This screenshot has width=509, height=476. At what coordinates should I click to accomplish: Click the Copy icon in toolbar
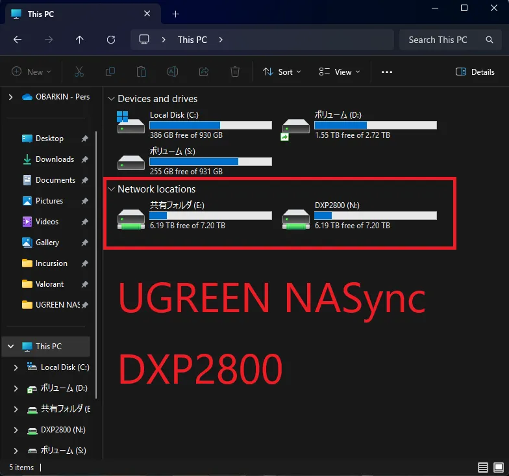tap(110, 72)
